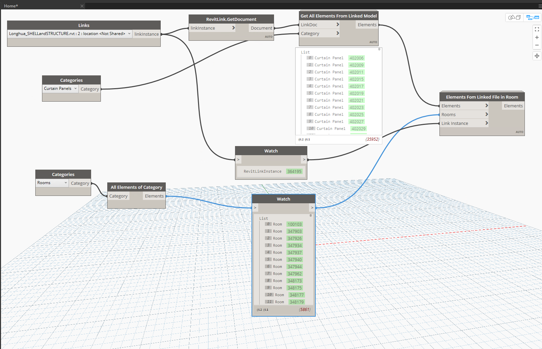Zoom in on the graph canvas
This screenshot has width=542, height=349.
[x=537, y=37]
